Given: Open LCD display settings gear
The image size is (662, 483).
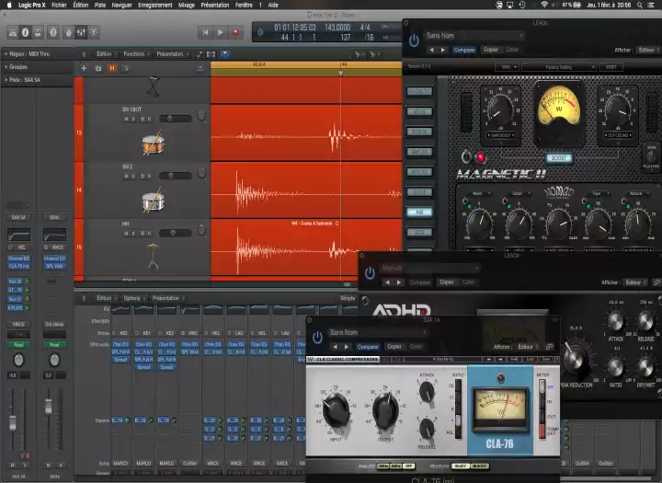Looking at the screenshot, I should click(x=260, y=32).
